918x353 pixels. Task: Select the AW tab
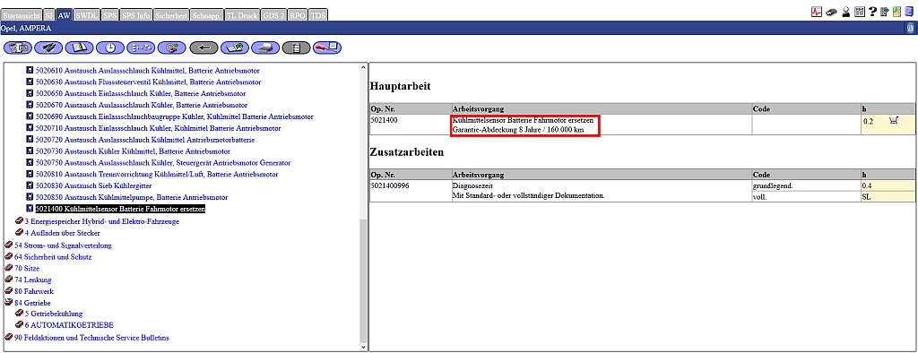click(x=65, y=16)
